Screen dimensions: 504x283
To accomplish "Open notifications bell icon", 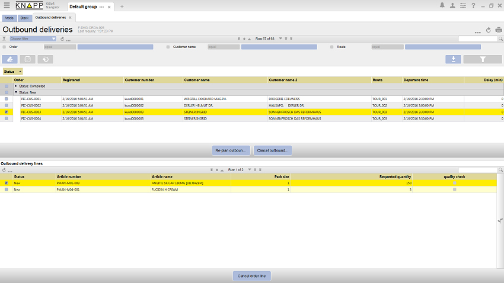I will 442,5.
